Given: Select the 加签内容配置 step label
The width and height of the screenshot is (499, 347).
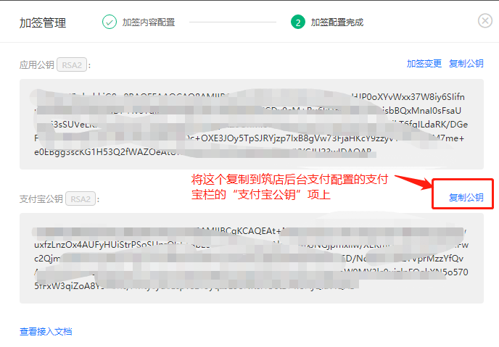Looking at the screenshot, I should [149, 22].
